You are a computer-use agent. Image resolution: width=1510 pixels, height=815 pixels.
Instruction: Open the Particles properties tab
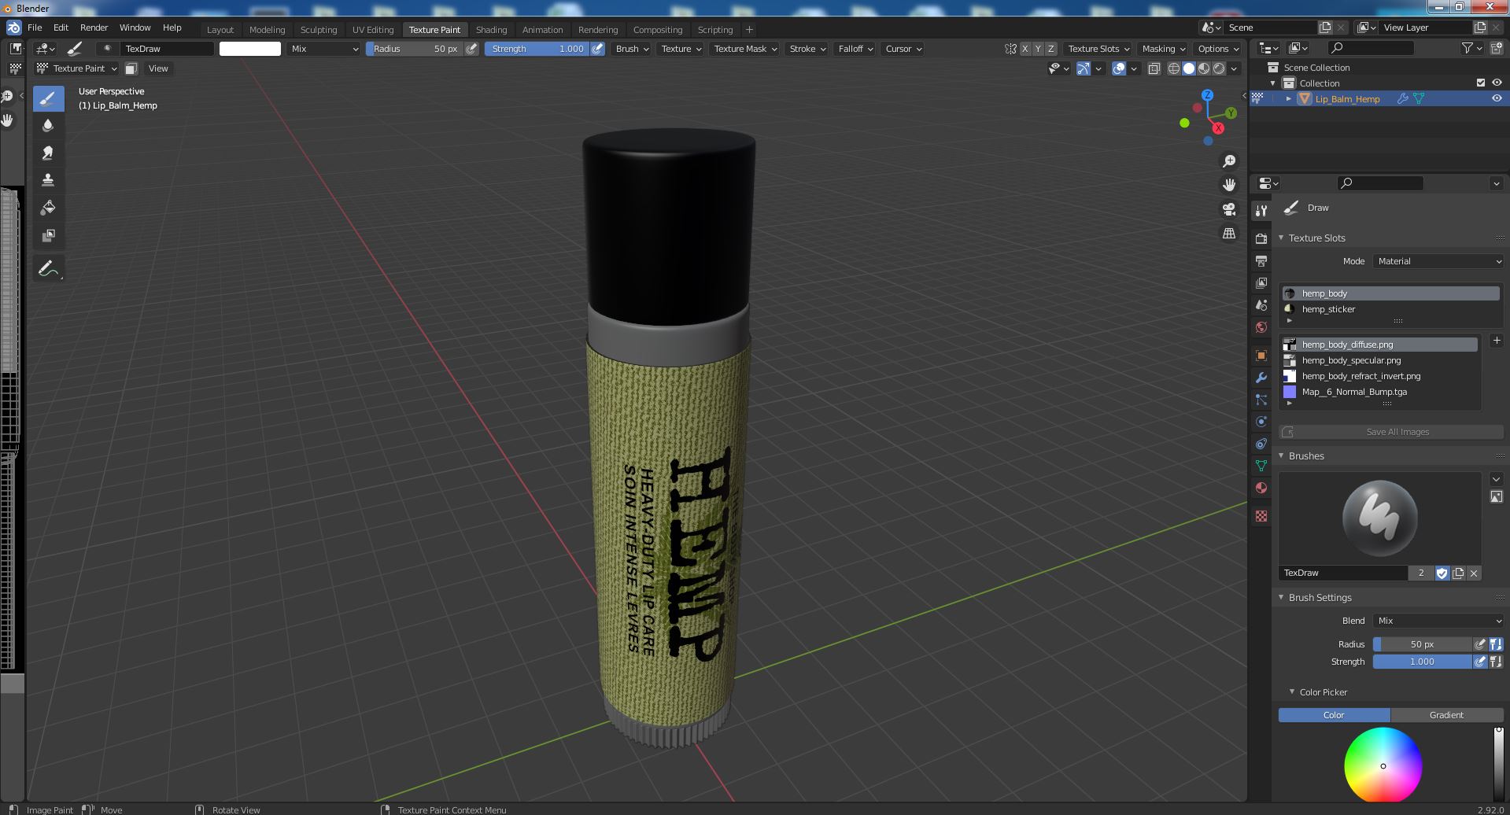[1261, 400]
